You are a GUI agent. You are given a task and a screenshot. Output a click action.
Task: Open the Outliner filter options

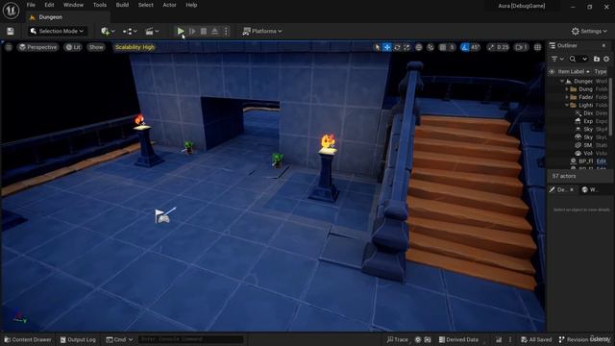557,60
